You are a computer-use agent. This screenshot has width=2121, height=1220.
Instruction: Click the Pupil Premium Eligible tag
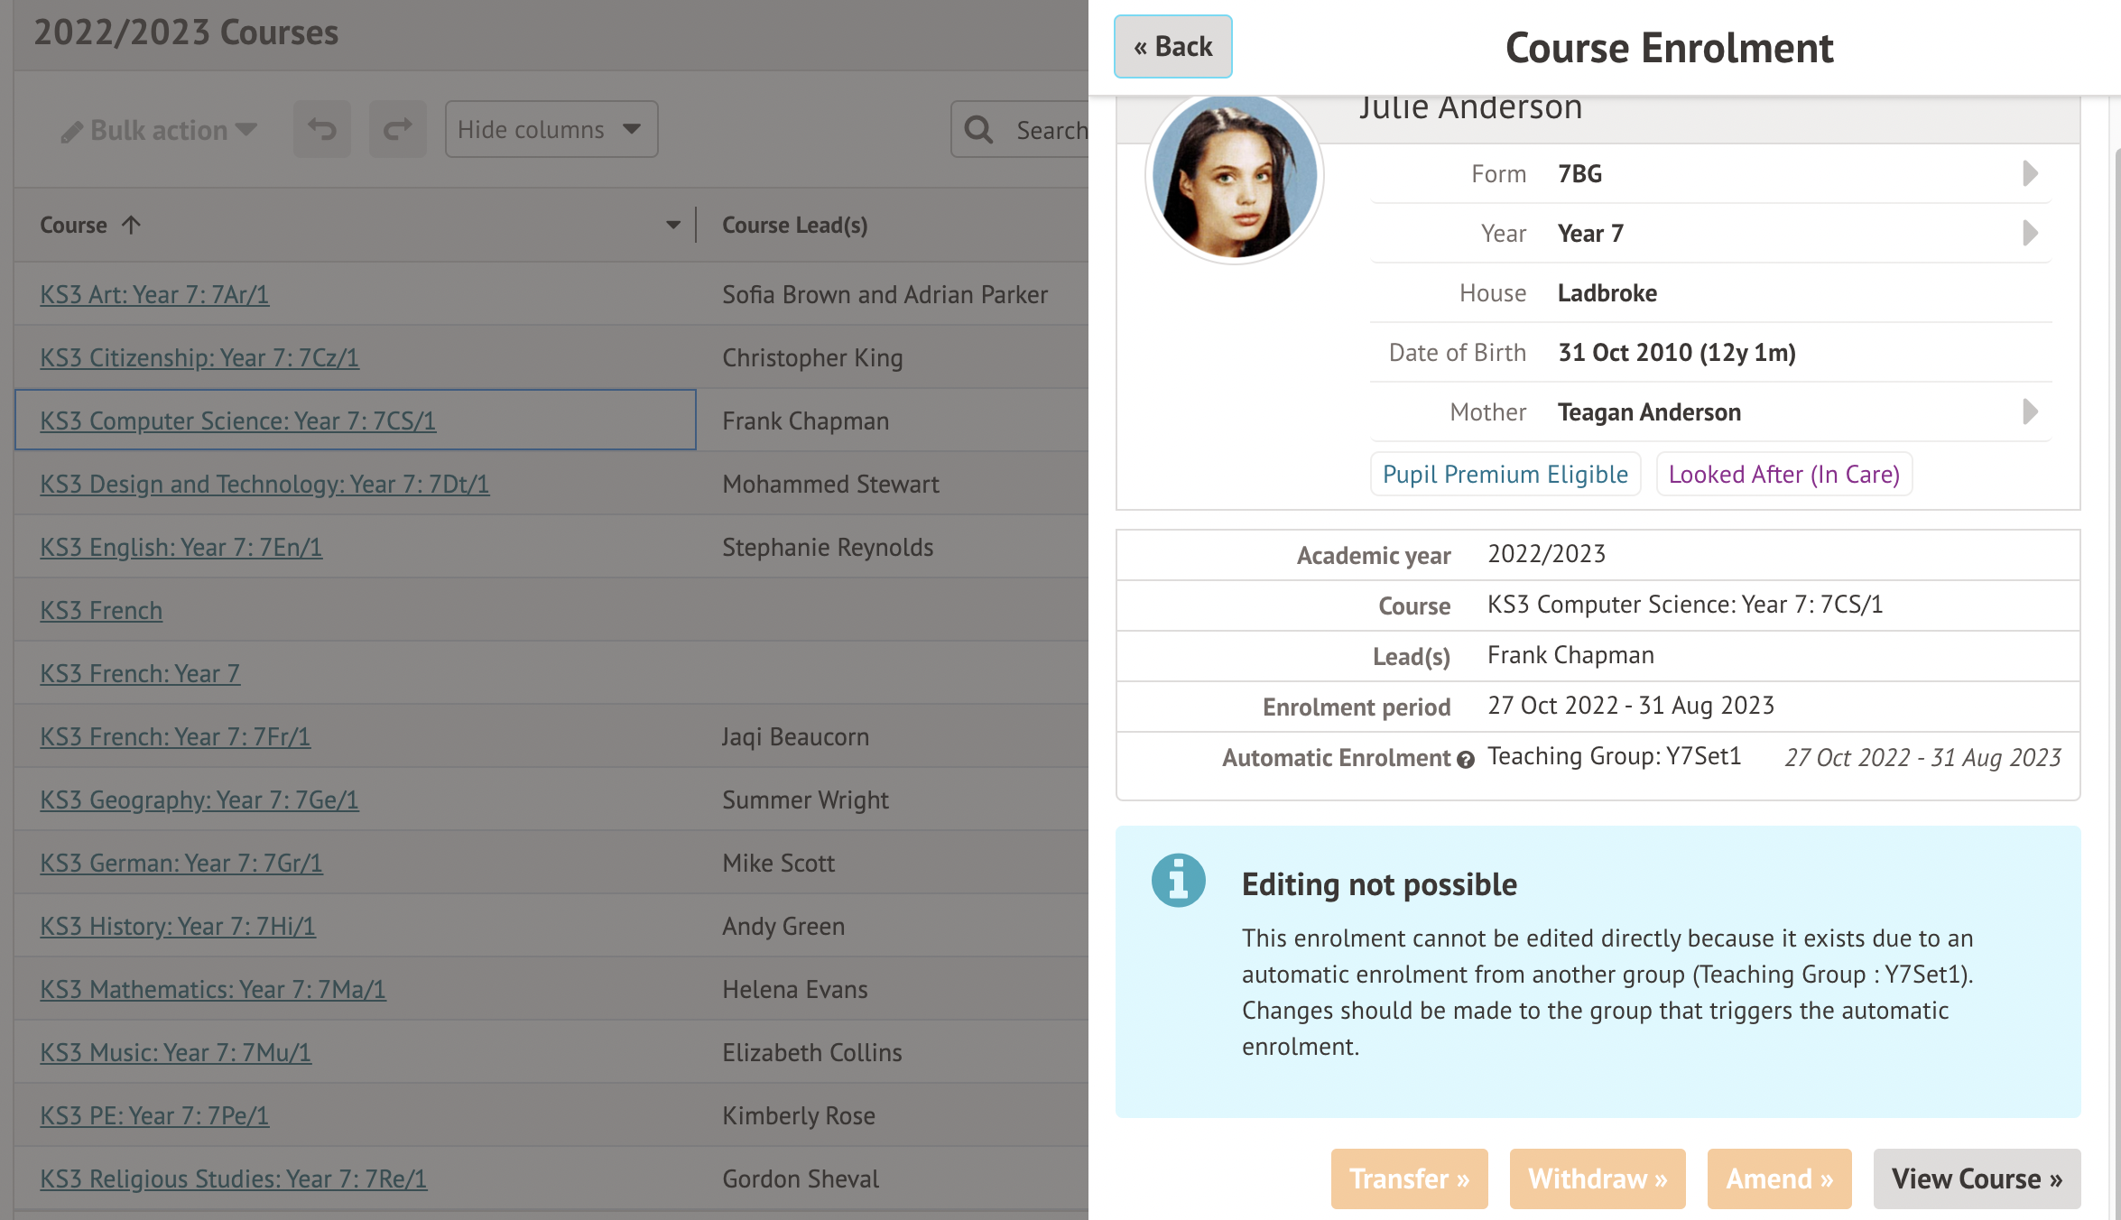[1505, 474]
